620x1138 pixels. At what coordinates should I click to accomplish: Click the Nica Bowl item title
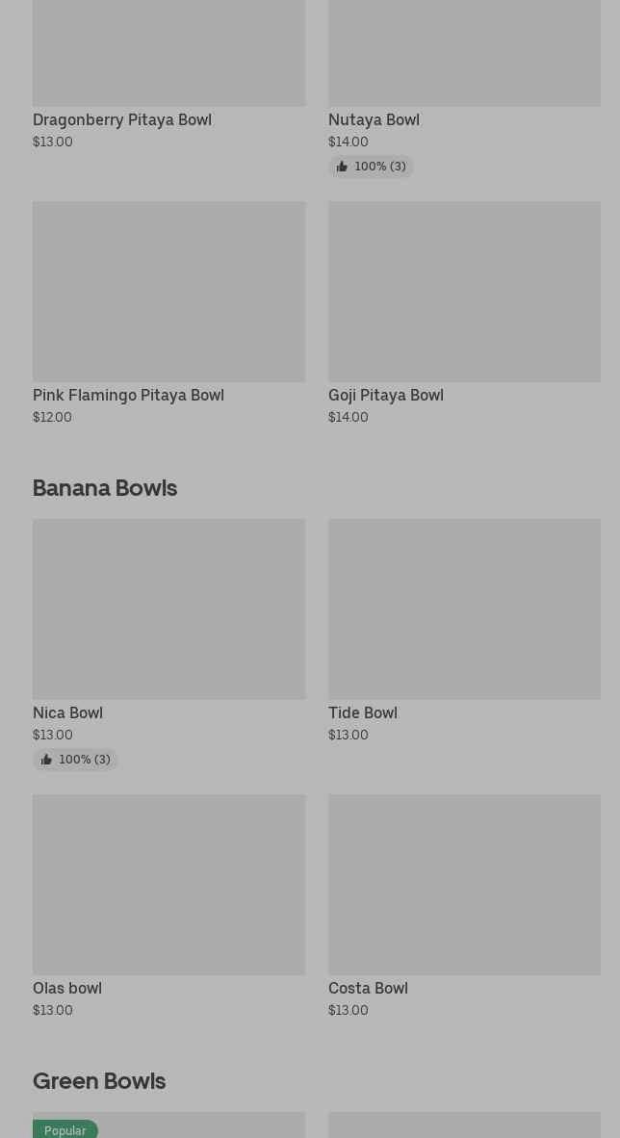click(67, 712)
